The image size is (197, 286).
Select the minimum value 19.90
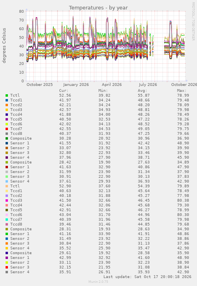(x=104, y=162)
